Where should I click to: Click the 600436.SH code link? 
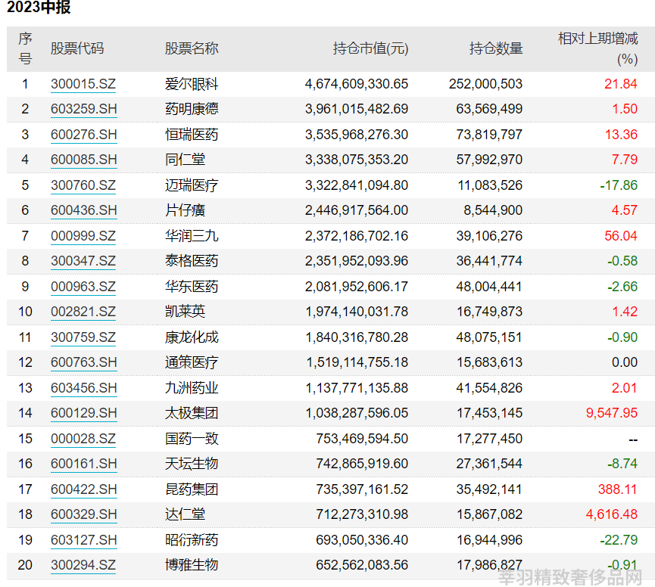point(83,210)
